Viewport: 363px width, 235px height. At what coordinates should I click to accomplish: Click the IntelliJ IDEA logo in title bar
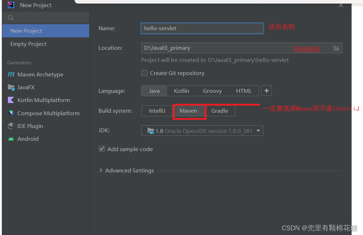[11, 5]
